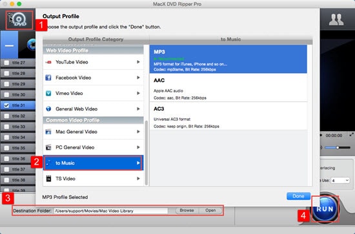Expand the TS Video arrow

(138, 178)
